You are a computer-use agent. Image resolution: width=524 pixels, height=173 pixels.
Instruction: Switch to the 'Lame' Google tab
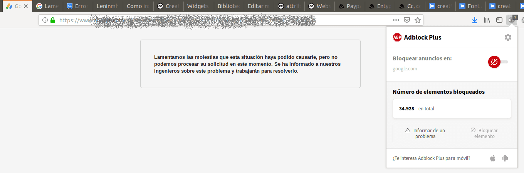coord(48,6)
